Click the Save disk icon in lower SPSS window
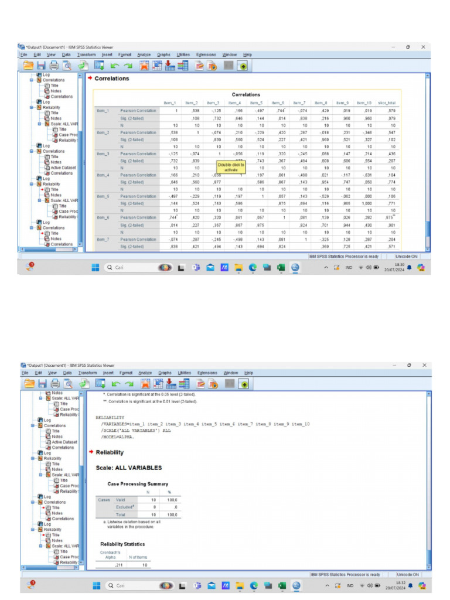Image resolution: width=450 pixels, height=600 pixels. click(x=41, y=383)
